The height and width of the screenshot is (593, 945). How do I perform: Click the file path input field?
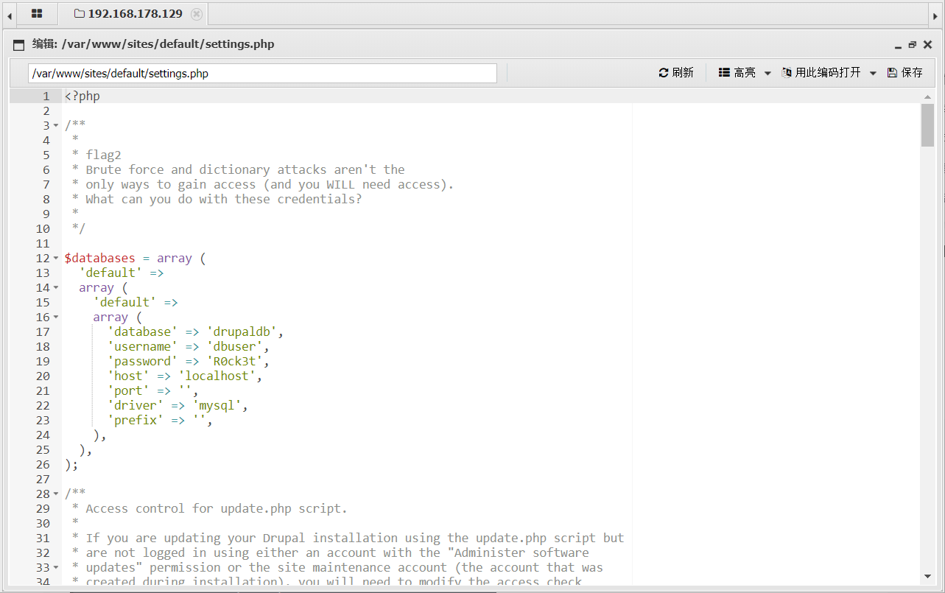[x=261, y=73]
